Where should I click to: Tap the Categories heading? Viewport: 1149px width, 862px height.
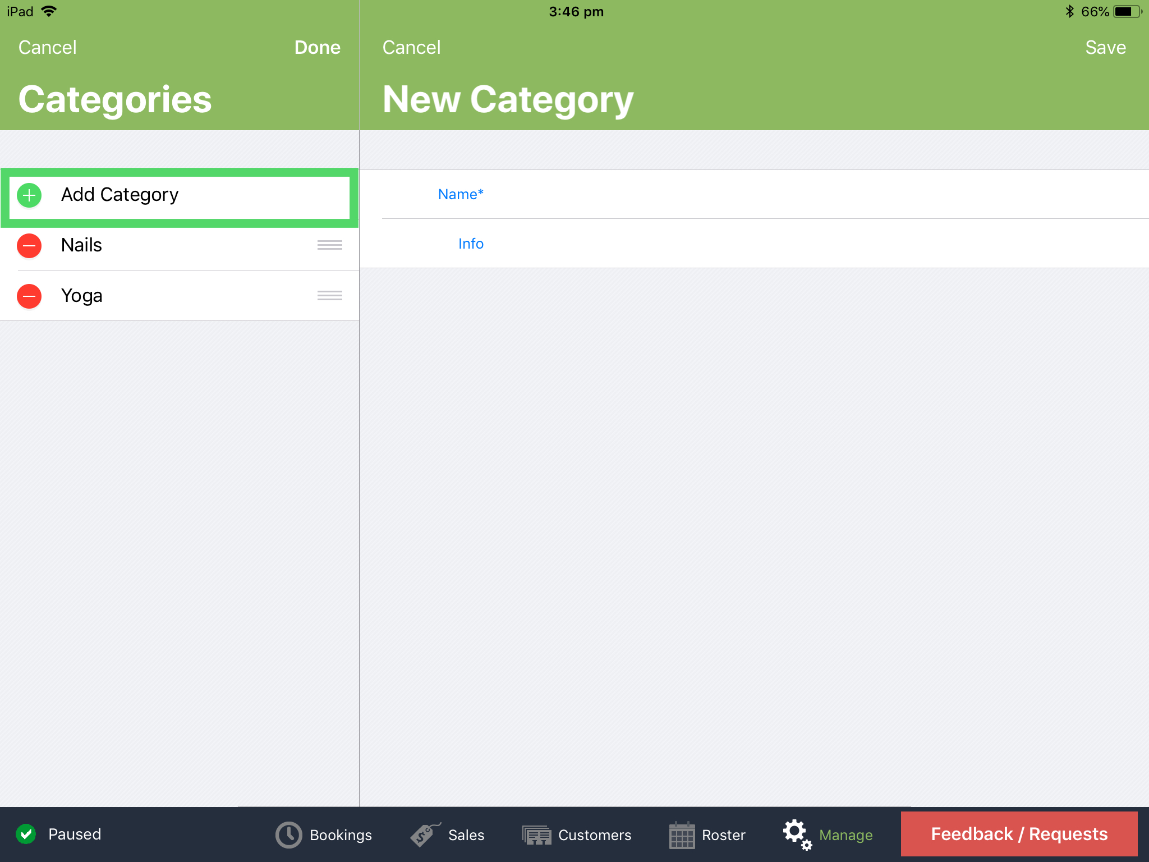tap(115, 99)
